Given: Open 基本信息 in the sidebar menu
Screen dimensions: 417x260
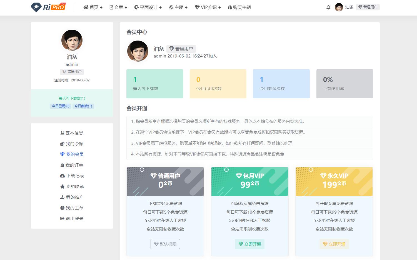Looking at the screenshot, I should (72, 133).
